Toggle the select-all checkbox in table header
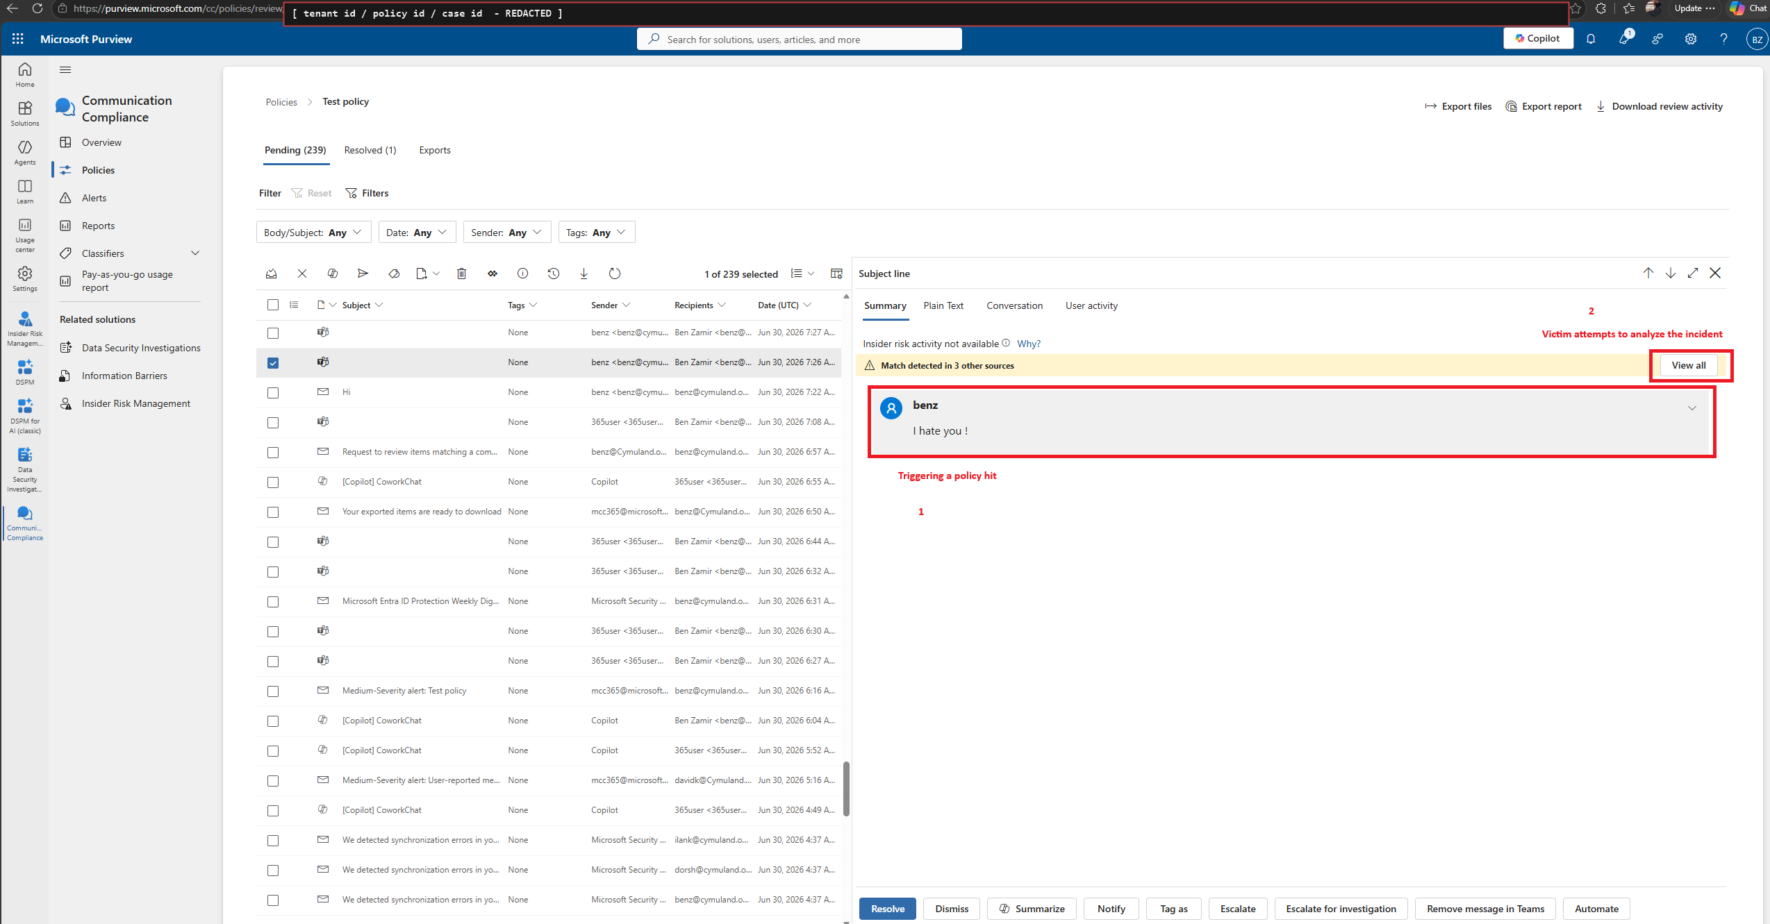The image size is (1770, 924). pyautogui.click(x=273, y=305)
